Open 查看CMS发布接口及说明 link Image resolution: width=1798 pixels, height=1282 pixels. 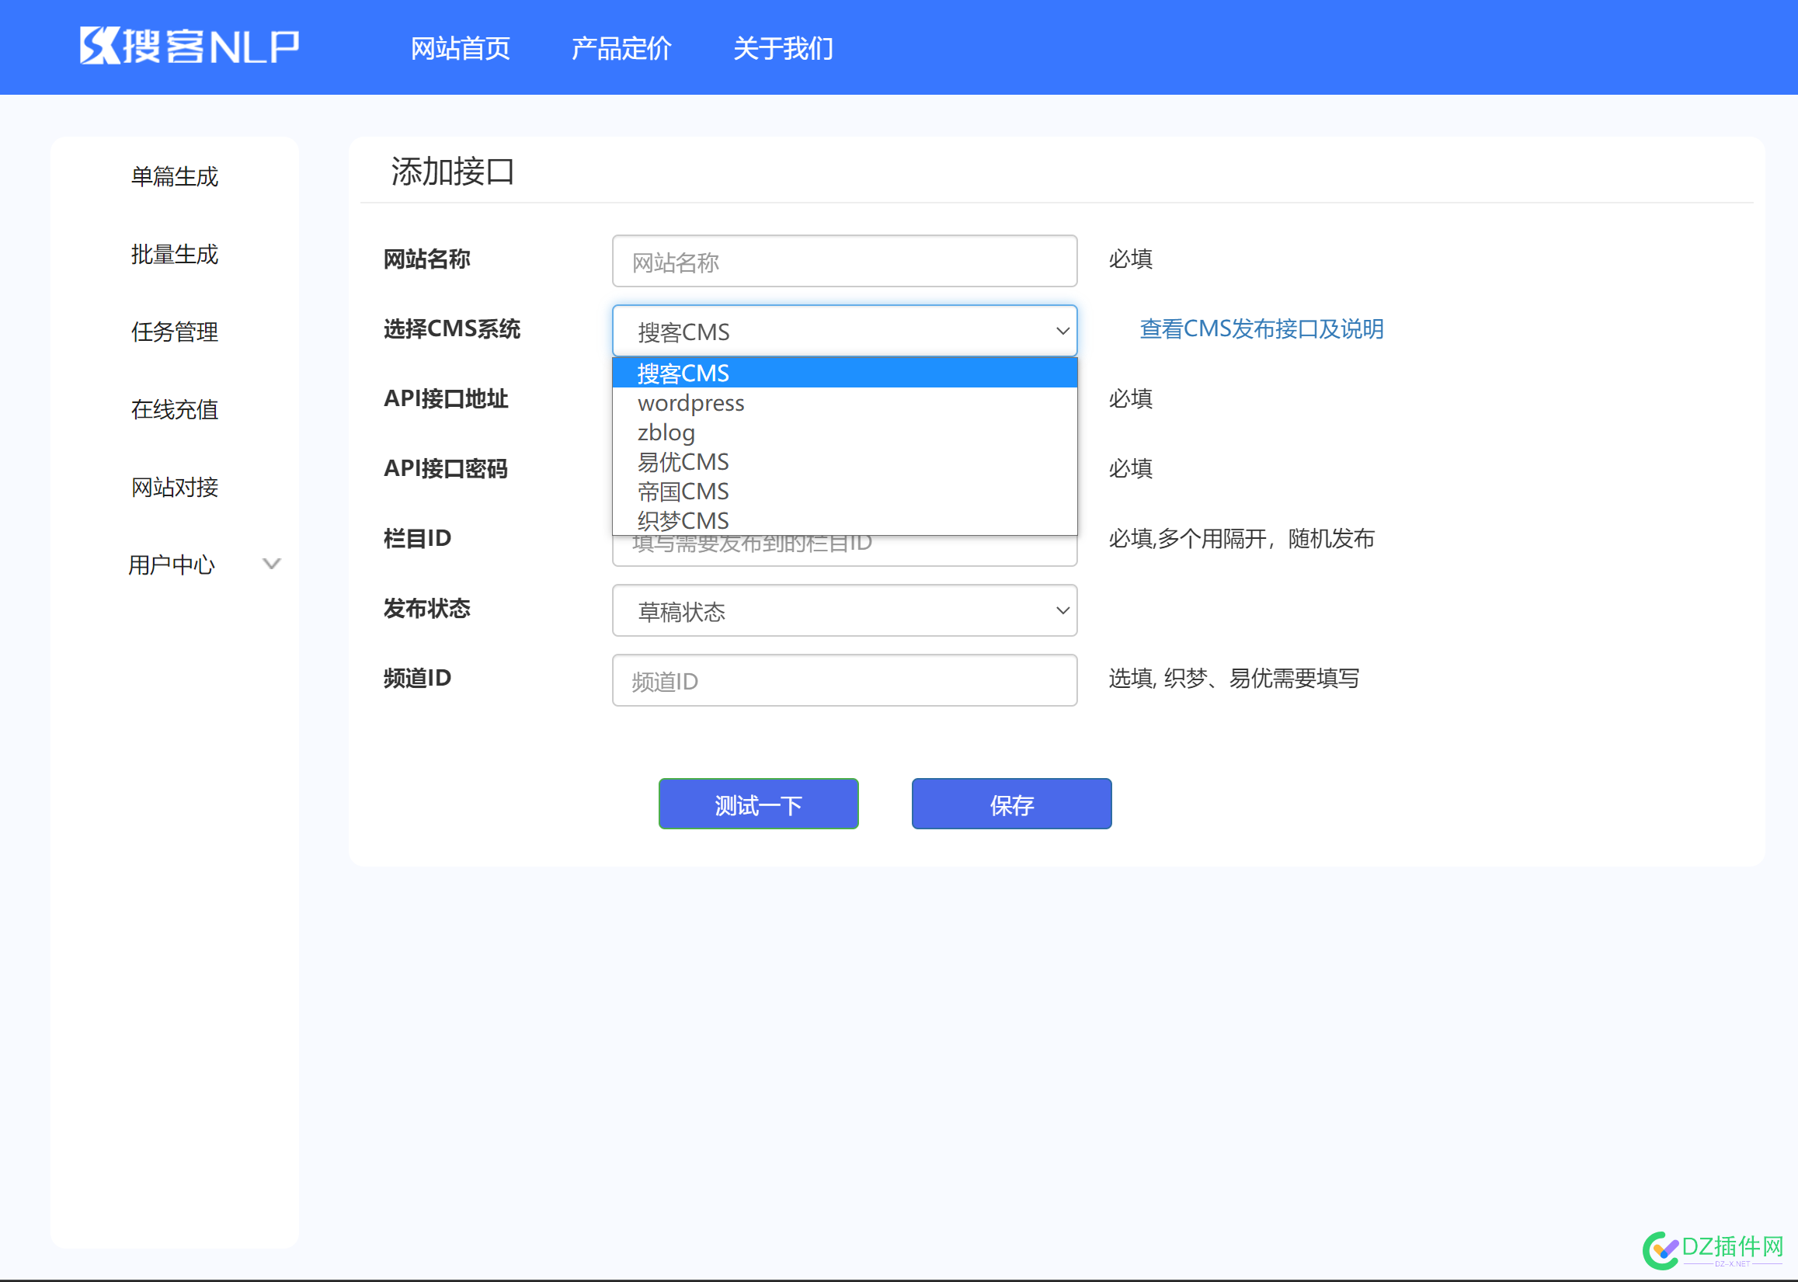(x=1261, y=329)
